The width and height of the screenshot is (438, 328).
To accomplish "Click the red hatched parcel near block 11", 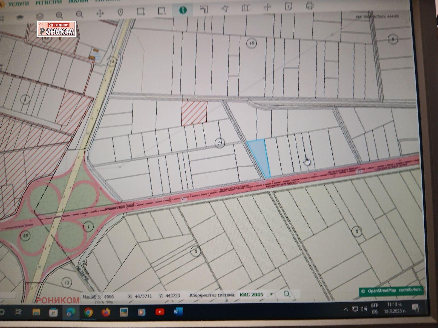I will click(x=194, y=113).
